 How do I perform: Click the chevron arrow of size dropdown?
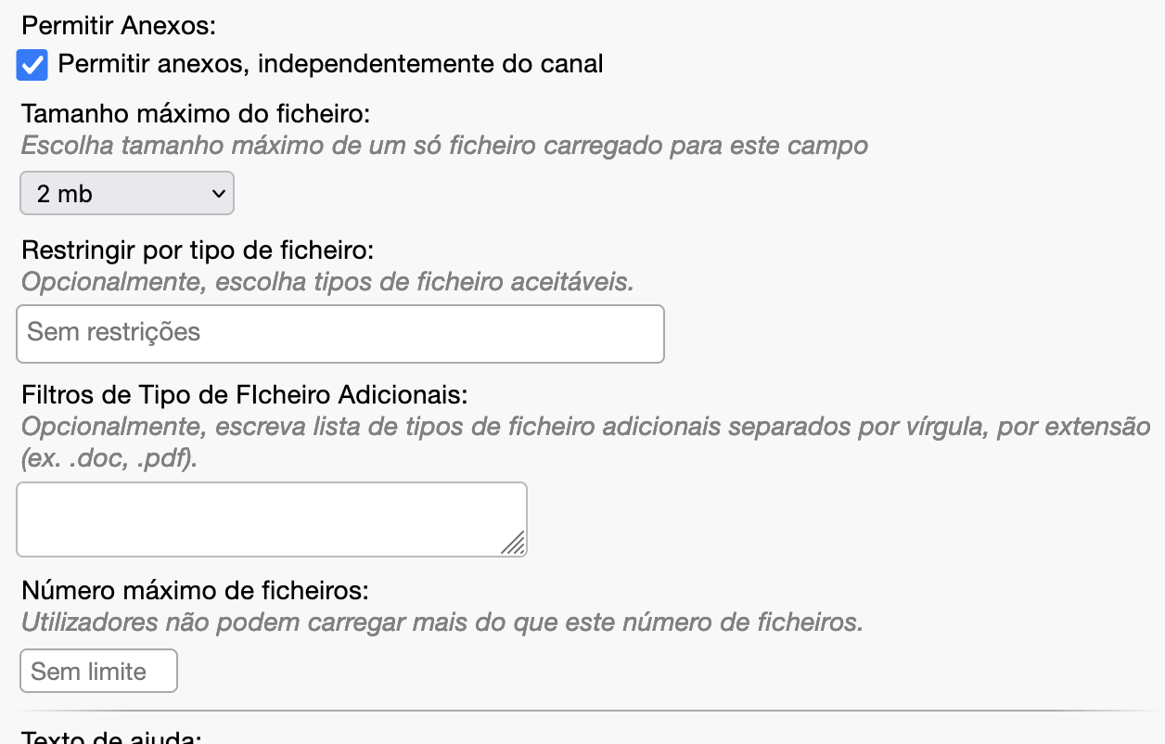(x=219, y=194)
